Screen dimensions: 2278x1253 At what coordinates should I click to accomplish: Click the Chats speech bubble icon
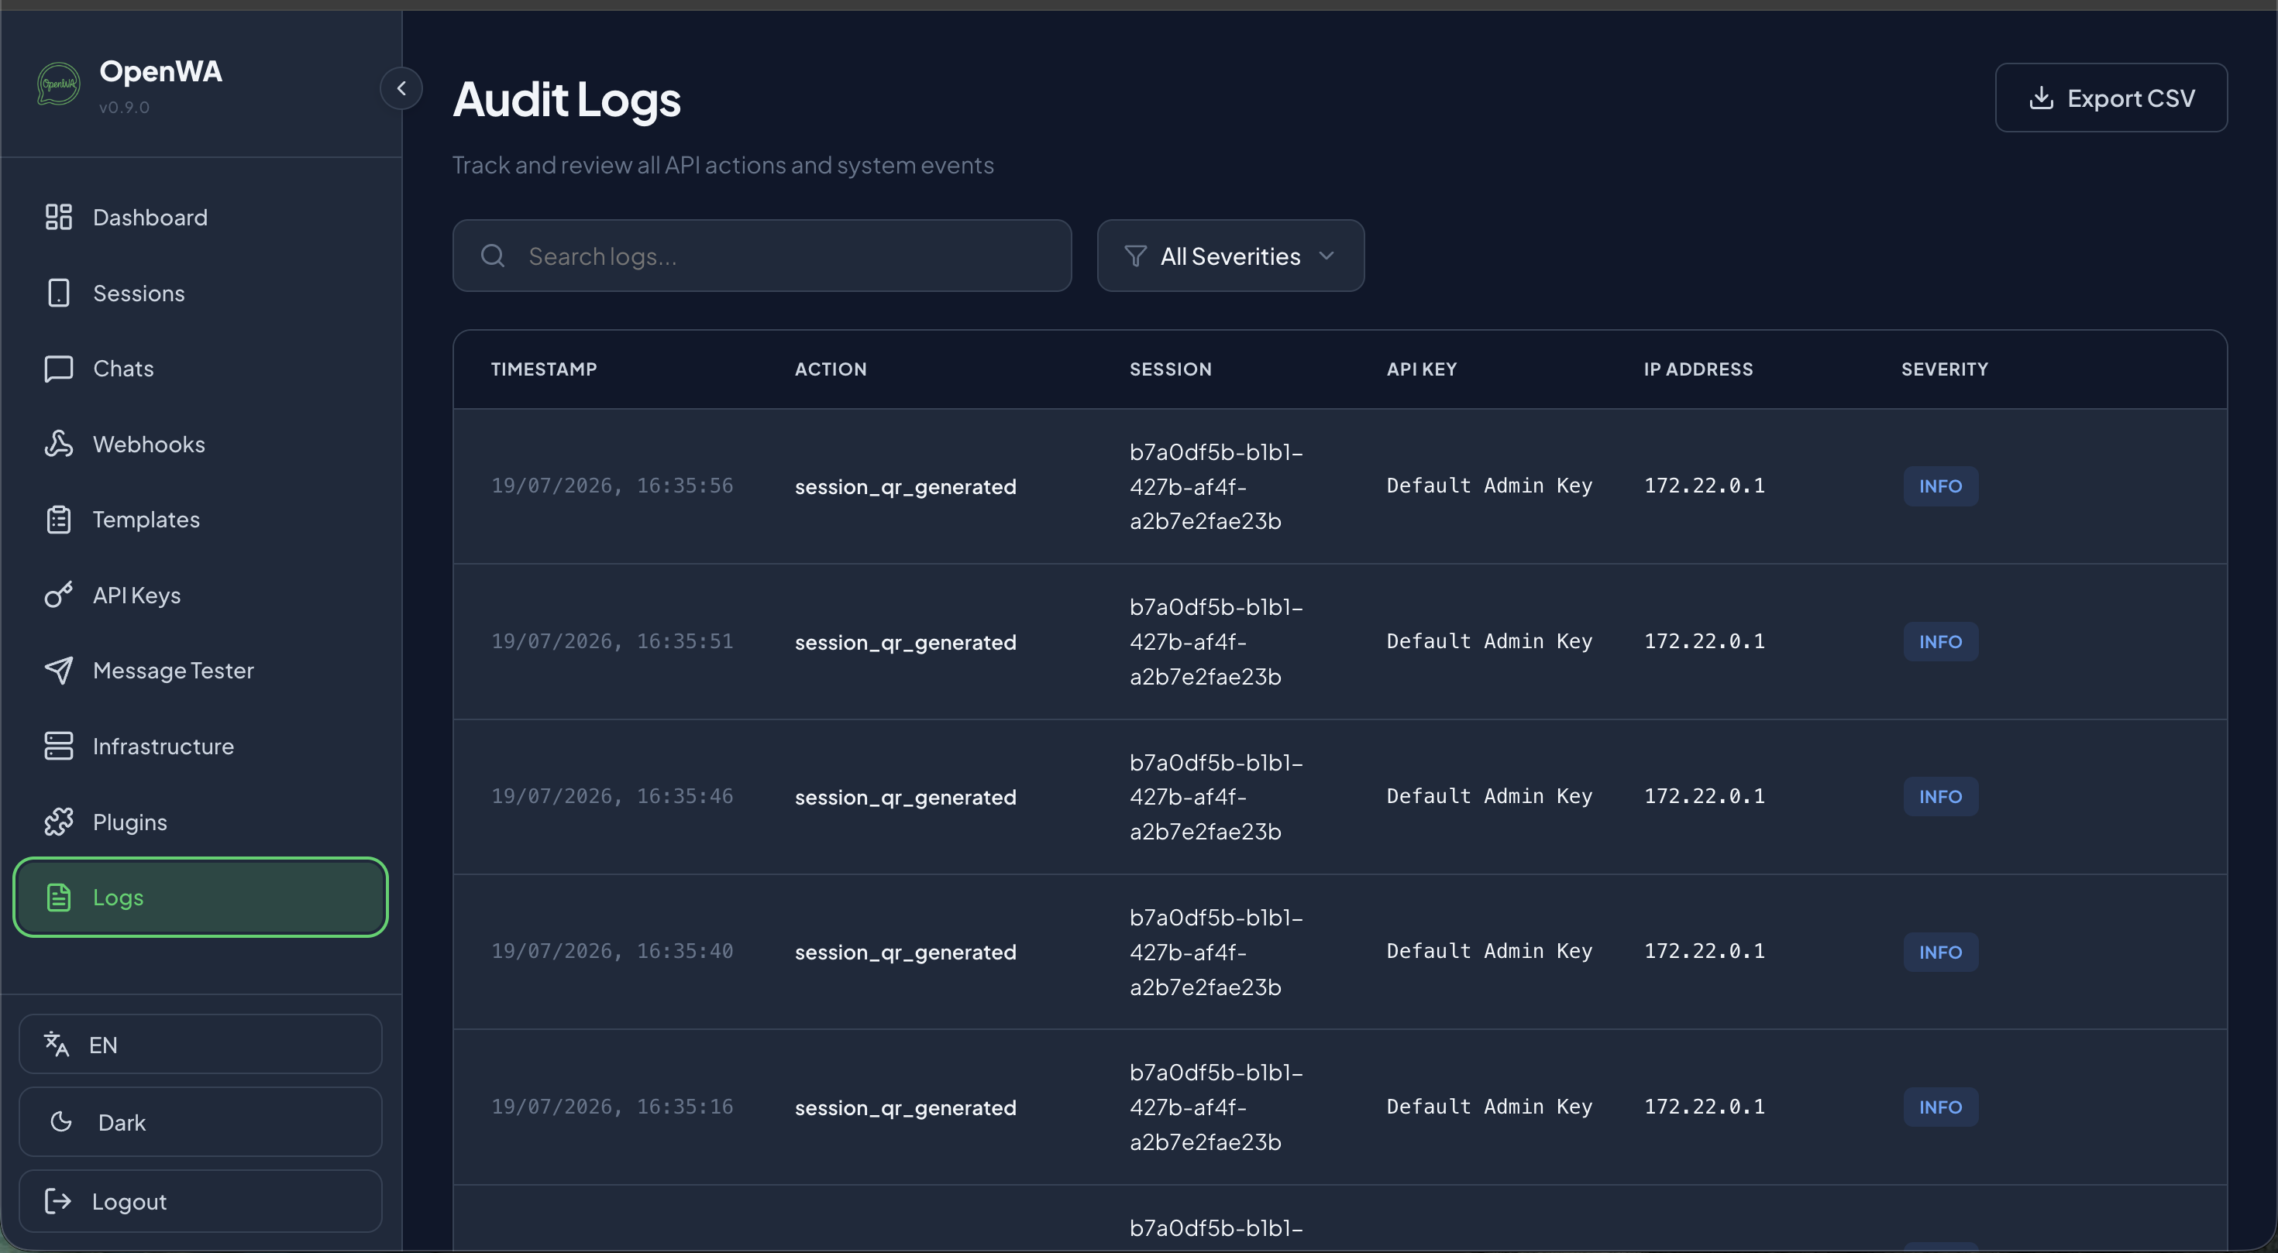click(58, 369)
